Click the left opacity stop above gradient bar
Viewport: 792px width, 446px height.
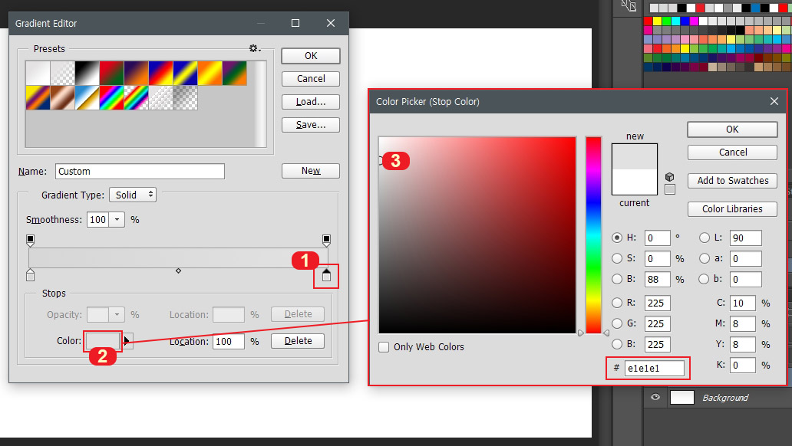[30, 240]
